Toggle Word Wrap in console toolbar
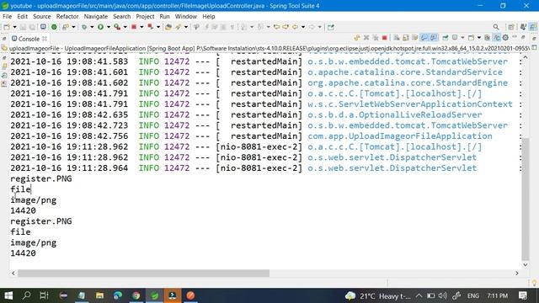This screenshot has width=539, height=303. [x=415, y=38]
